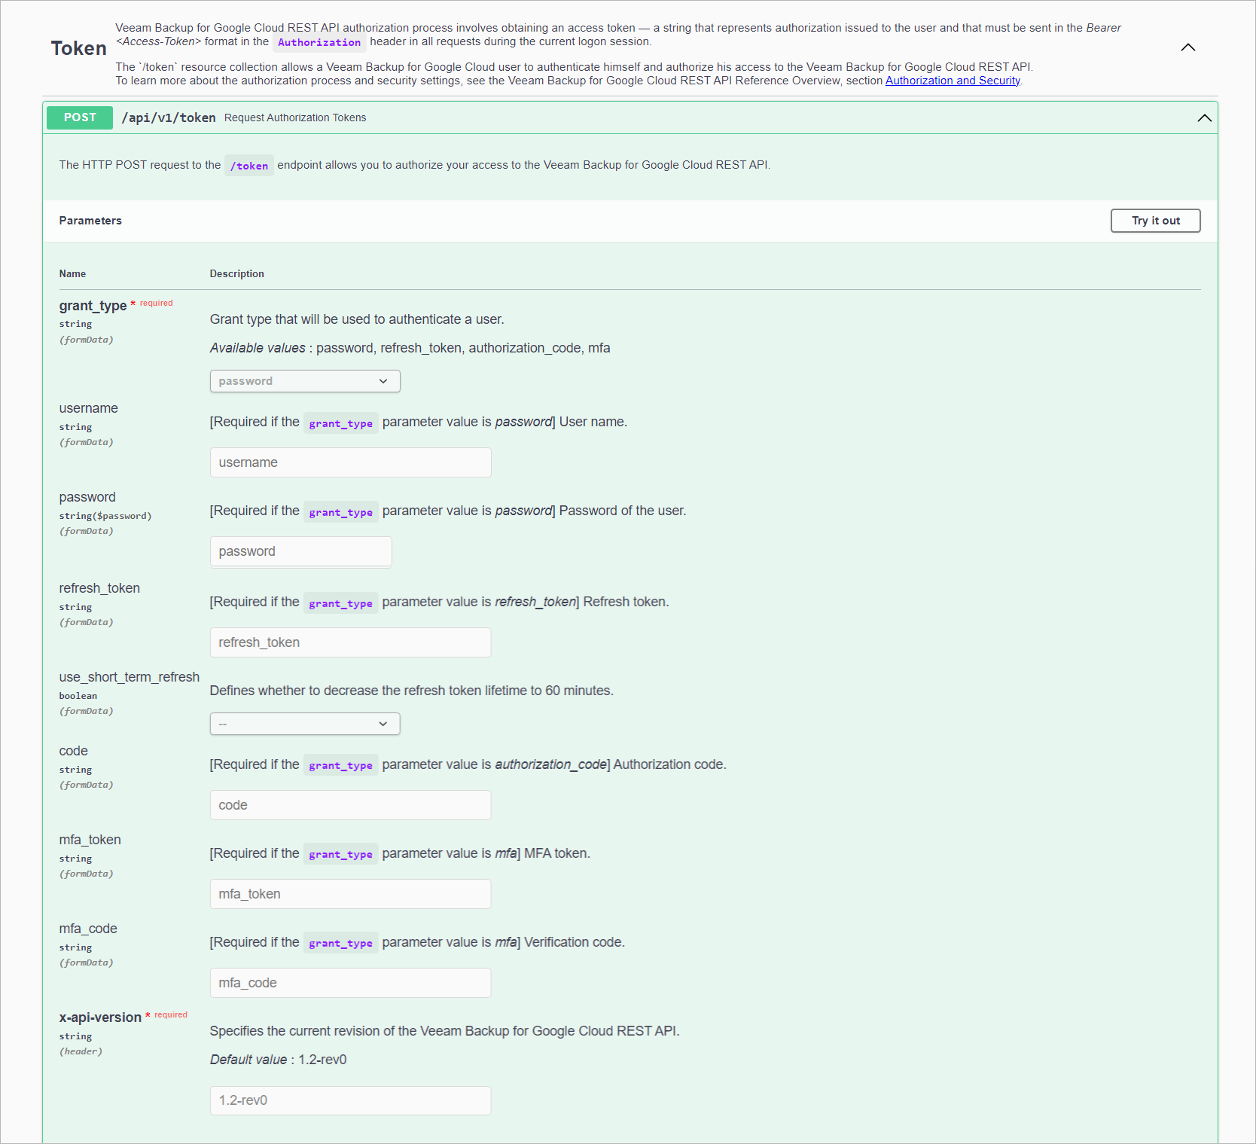Click the Token section heading
1256x1144 pixels.
coord(79,48)
